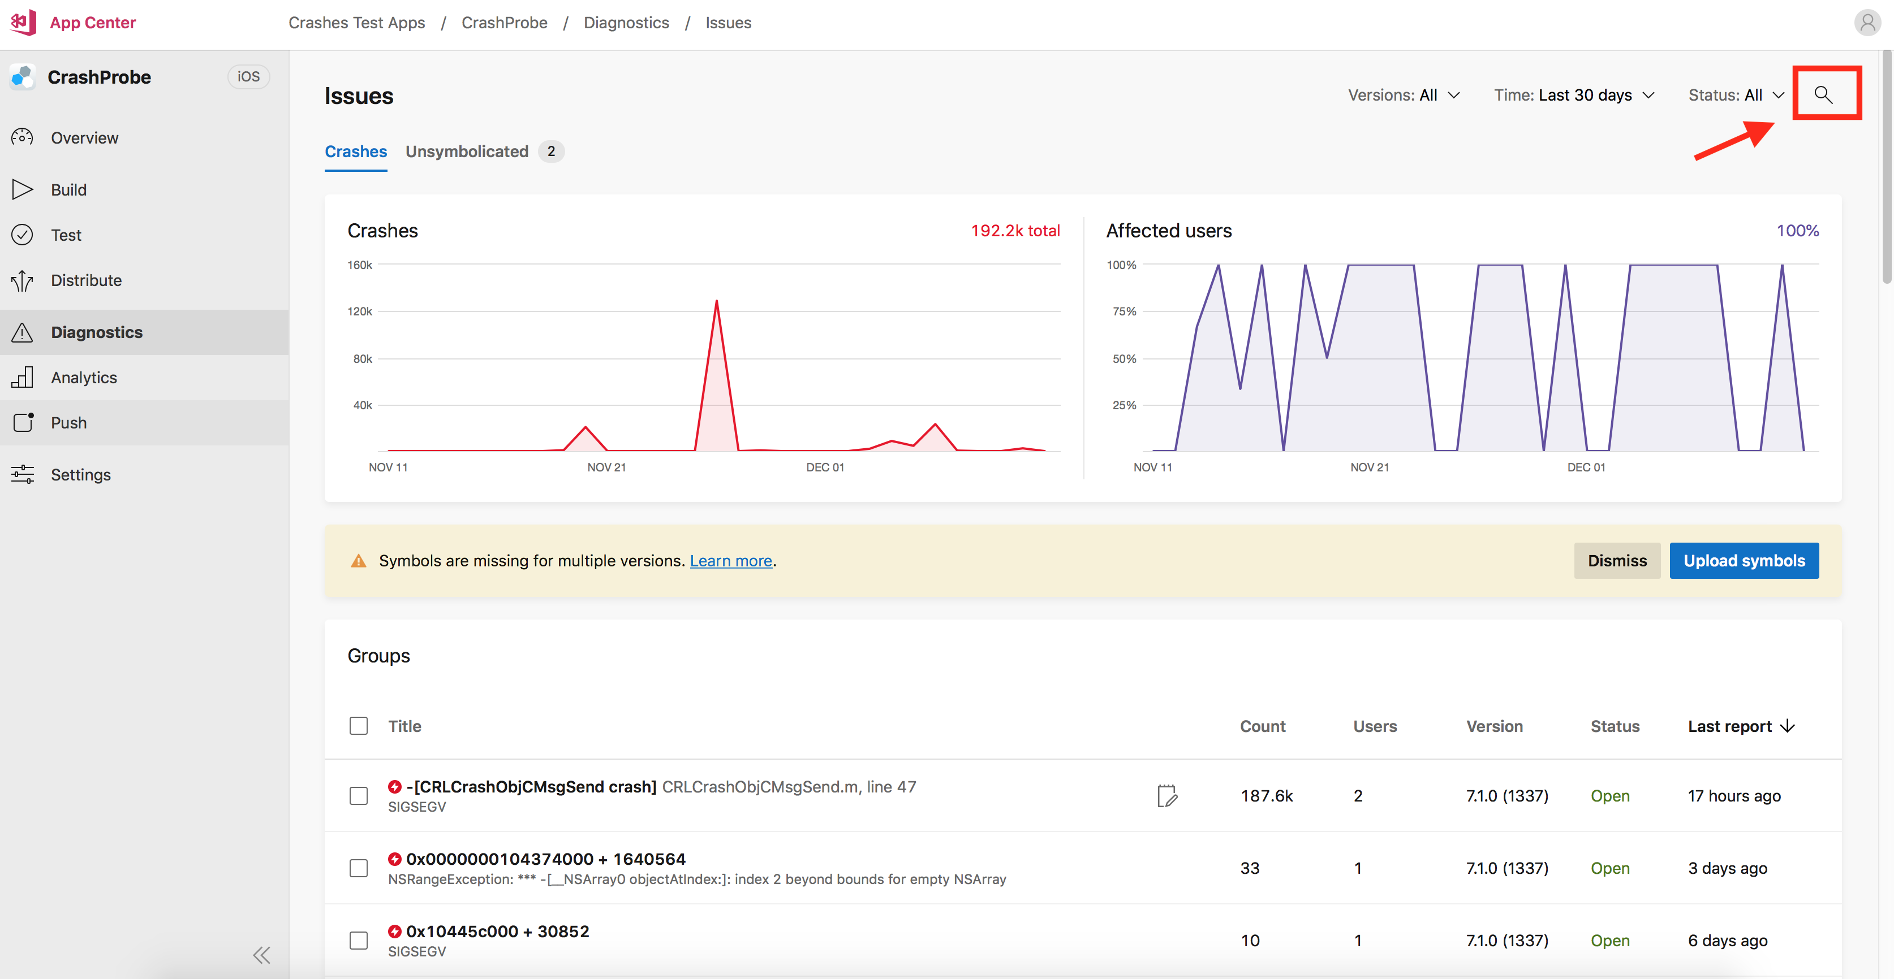Select the Crashes tab

pos(356,151)
